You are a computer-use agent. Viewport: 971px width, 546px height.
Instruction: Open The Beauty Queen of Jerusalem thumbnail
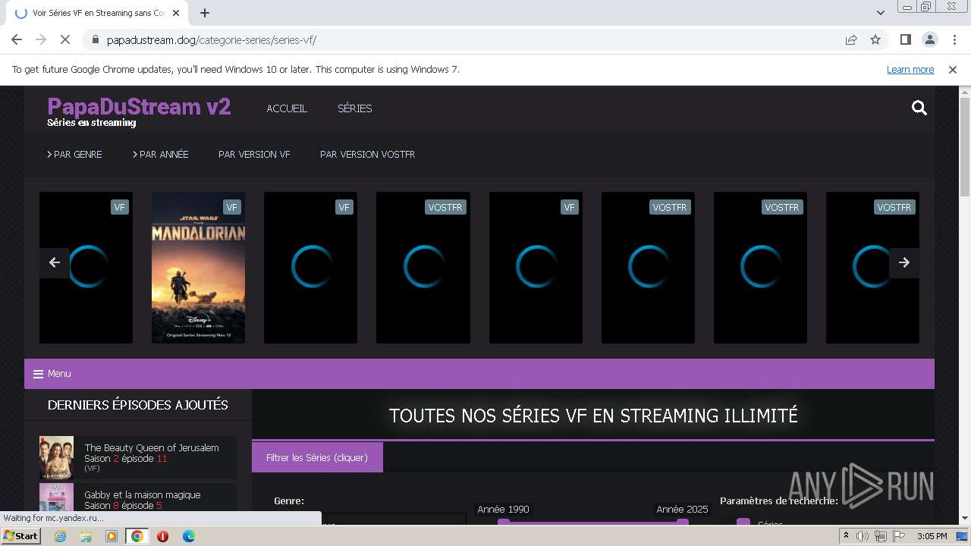coord(56,457)
